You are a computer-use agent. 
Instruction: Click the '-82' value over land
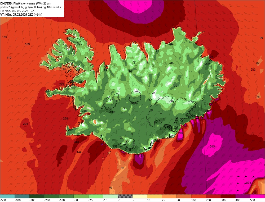pyautogui.click(x=105, y=70)
